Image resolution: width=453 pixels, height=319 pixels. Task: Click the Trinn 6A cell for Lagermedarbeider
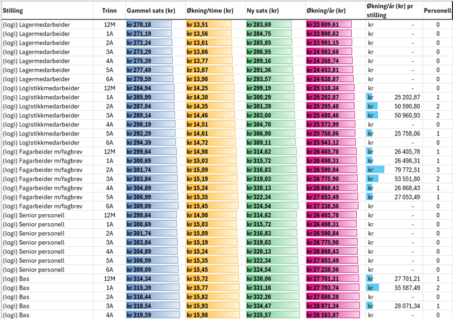click(x=109, y=79)
